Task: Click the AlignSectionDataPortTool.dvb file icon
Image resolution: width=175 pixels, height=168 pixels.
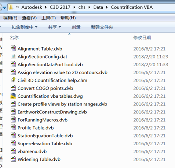Action: (13, 64)
